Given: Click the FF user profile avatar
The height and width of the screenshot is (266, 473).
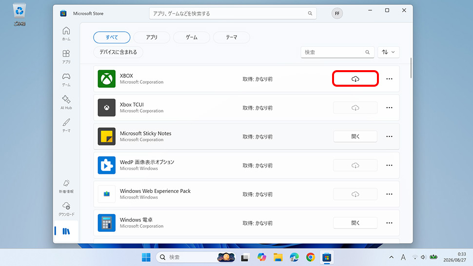Looking at the screenshot, I should coord(337,13).
